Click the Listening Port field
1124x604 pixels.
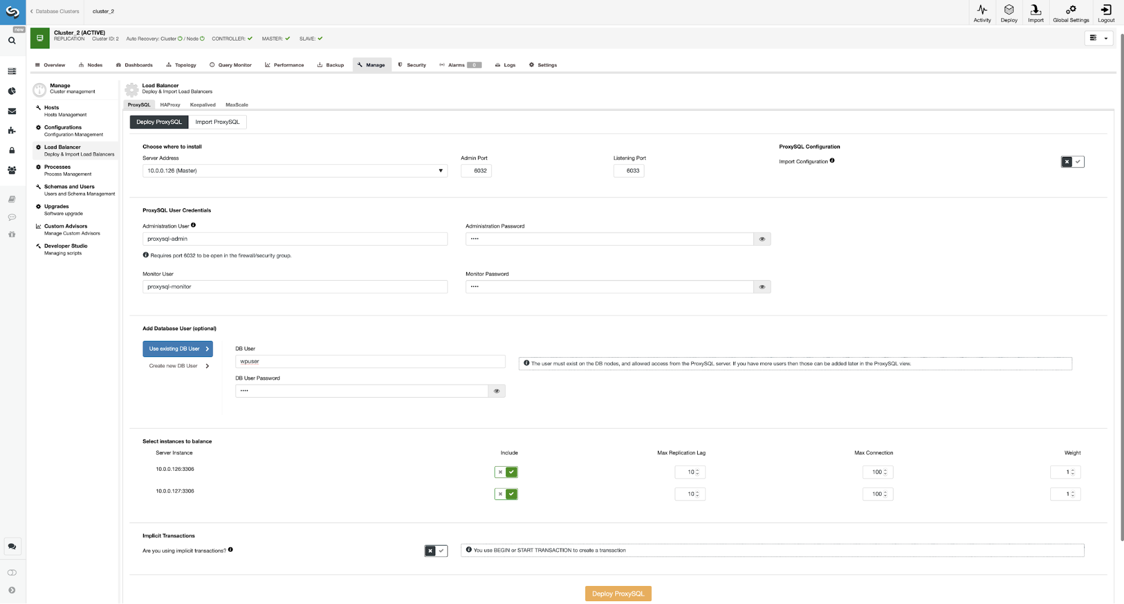point(629,170)
